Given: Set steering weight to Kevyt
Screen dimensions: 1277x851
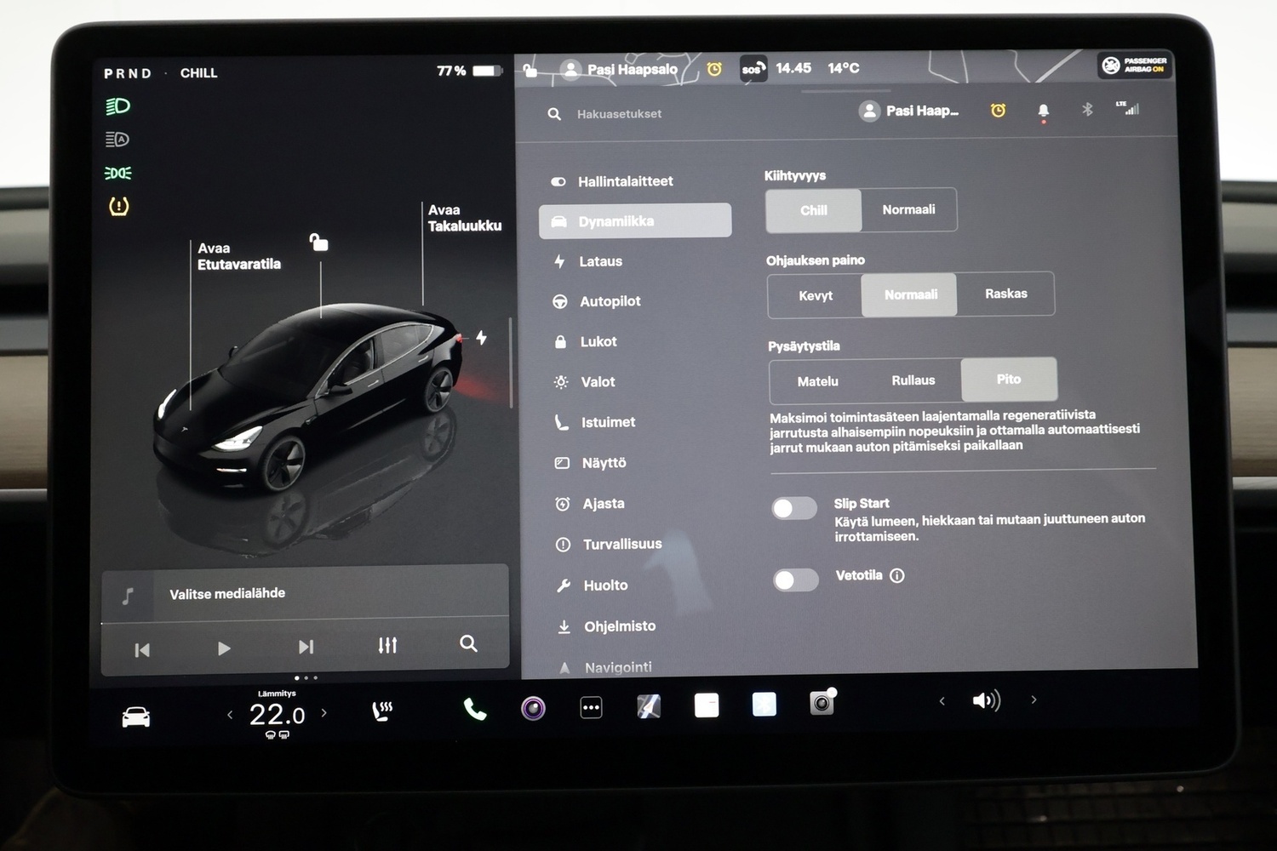Looking at the screenshot, I should tap(816, 295).
